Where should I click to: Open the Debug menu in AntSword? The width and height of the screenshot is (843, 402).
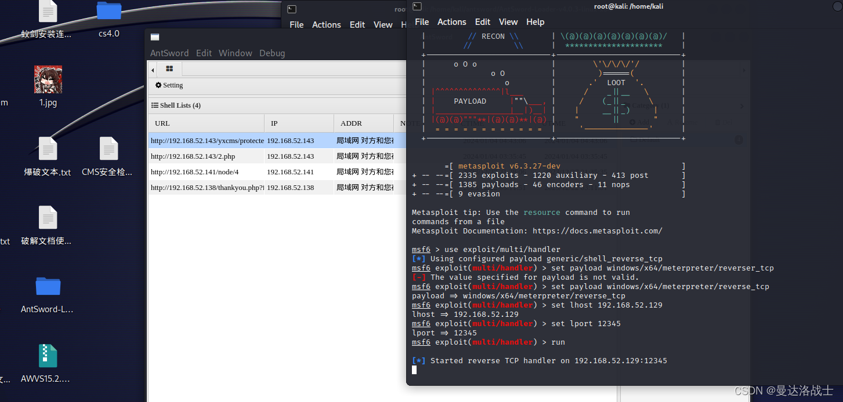pyautogui.click(x=272, y=53)
